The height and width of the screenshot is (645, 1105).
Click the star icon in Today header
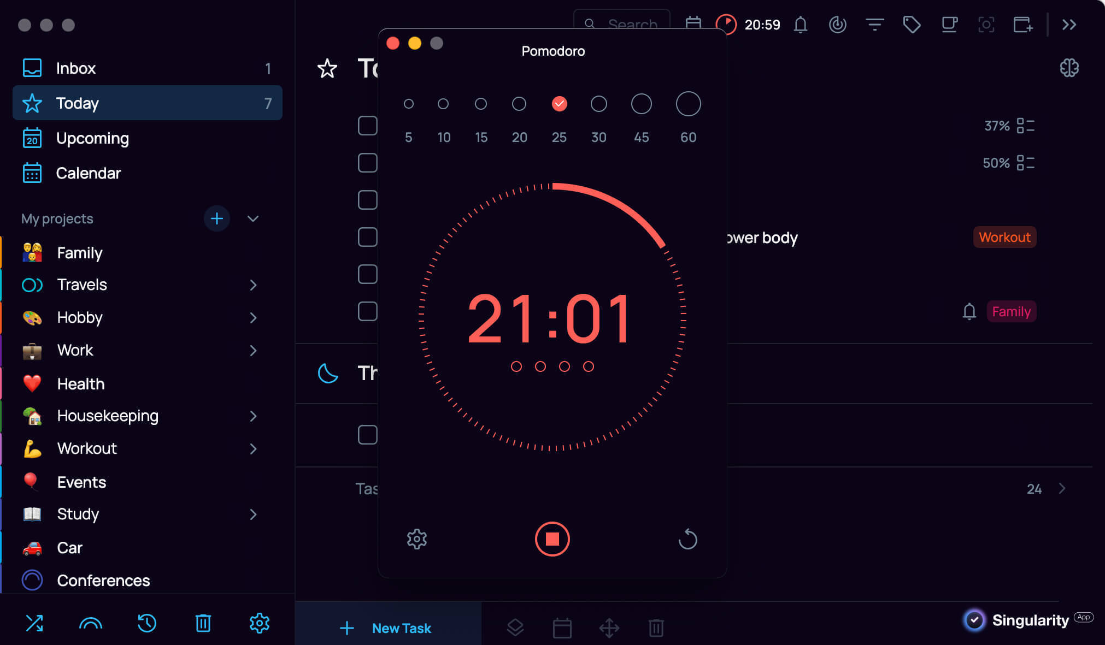coord(327,68)
